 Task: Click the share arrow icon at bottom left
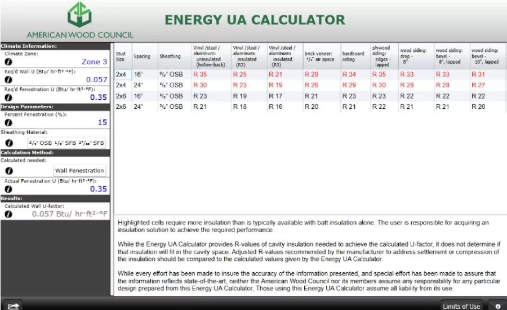pyautogui.click(x=14, y=306)
